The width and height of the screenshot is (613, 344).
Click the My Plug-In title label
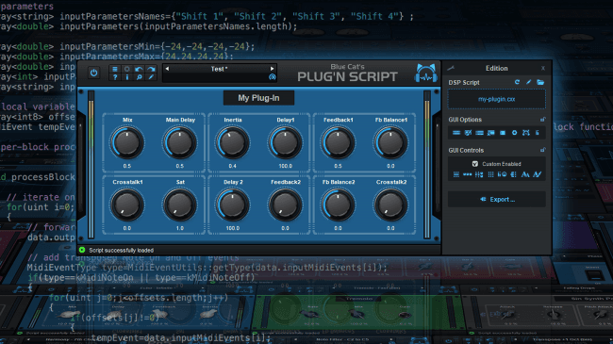[x=258, y=98]
